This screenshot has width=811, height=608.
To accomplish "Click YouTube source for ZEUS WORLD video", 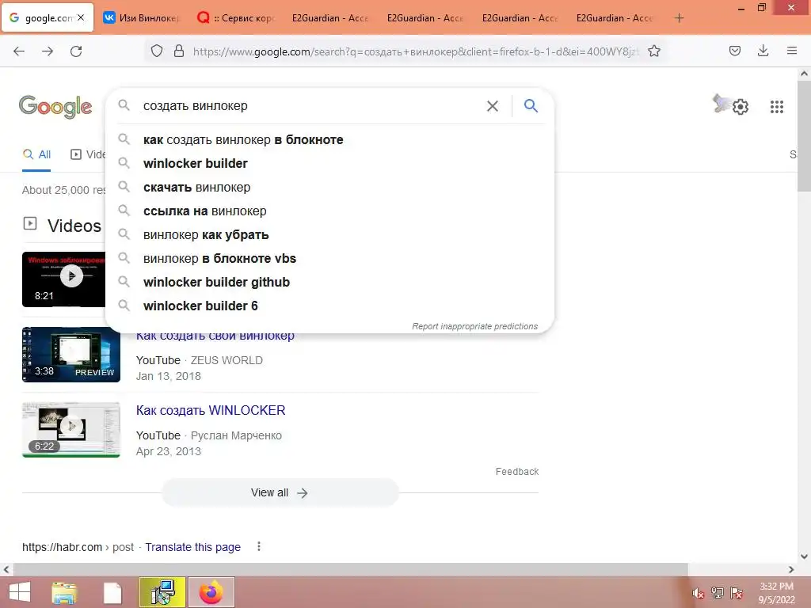I will click(158, 360).
